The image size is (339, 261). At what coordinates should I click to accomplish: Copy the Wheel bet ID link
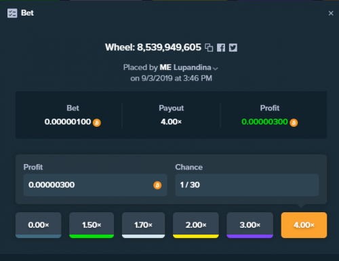point(209,47)
